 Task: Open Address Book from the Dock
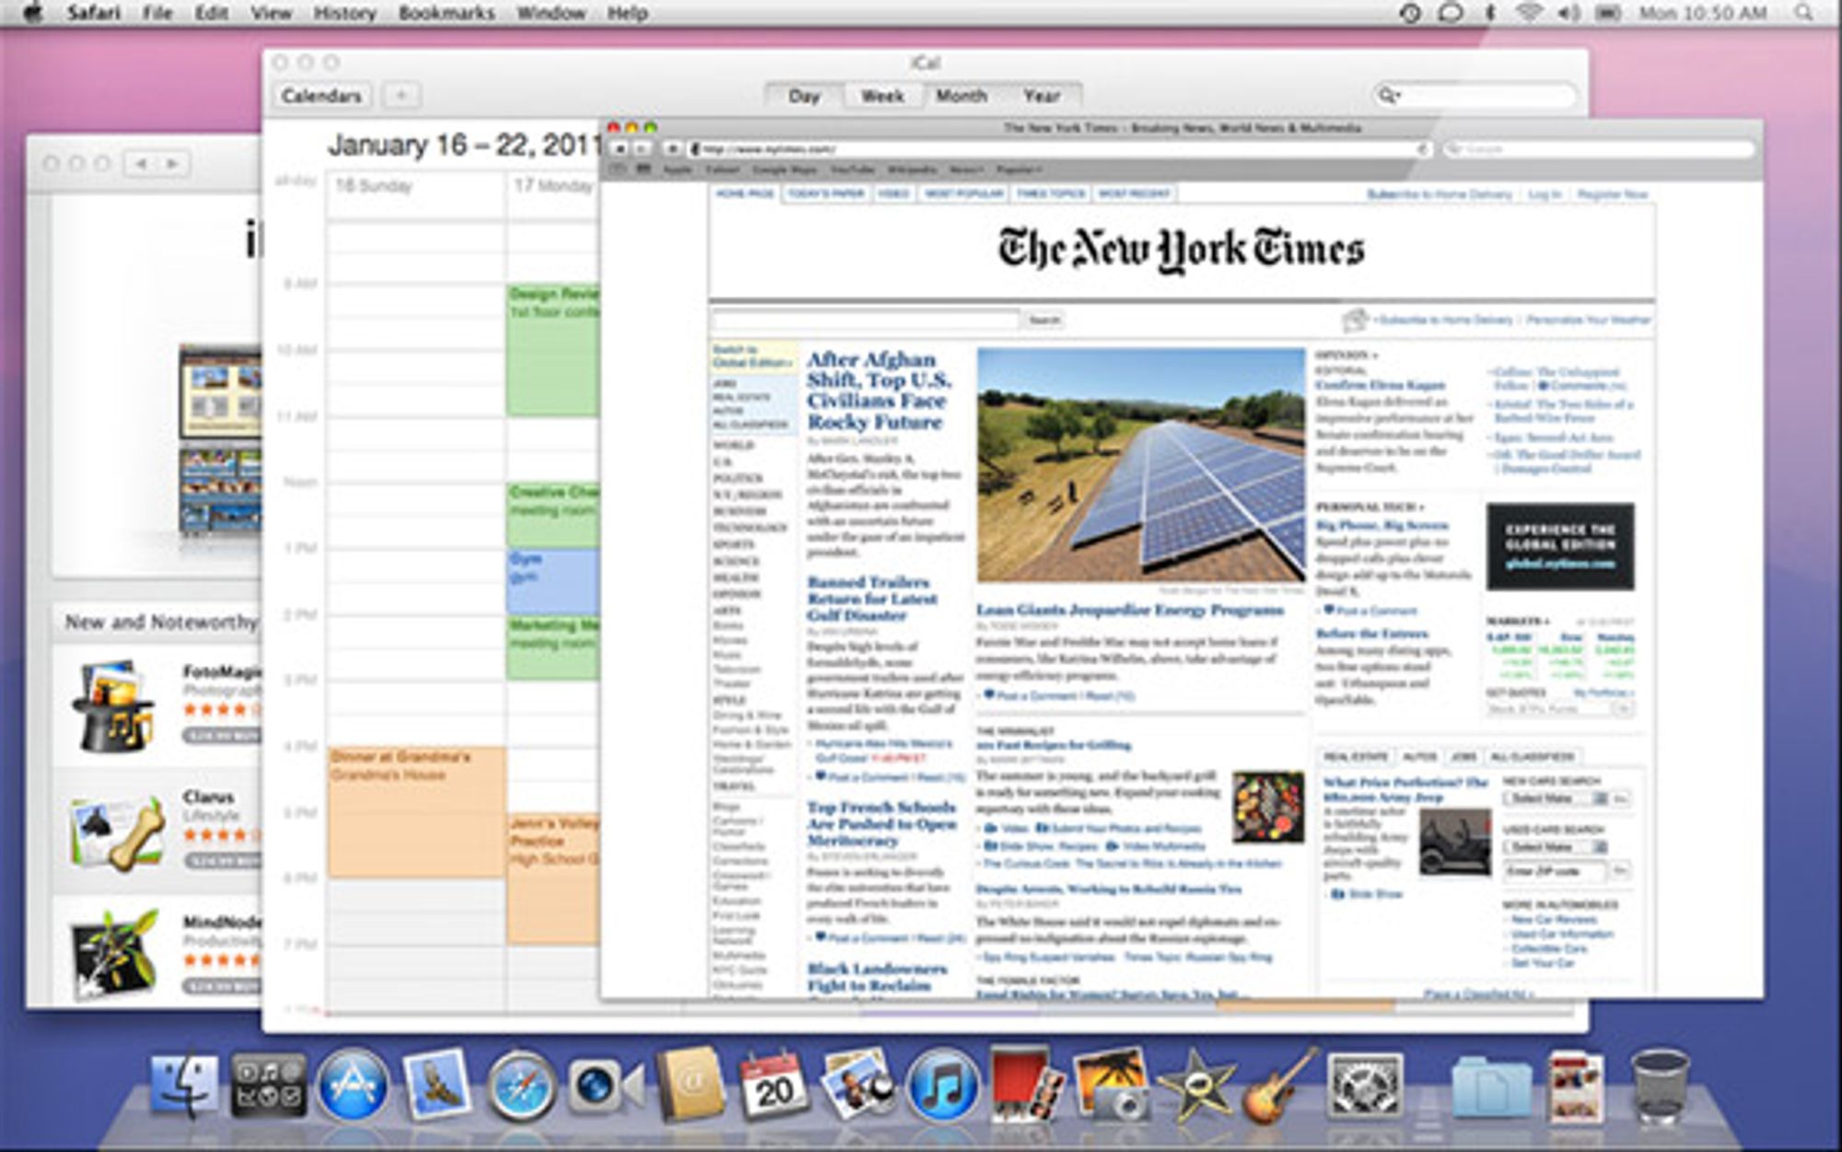(x=691, y=1085)
